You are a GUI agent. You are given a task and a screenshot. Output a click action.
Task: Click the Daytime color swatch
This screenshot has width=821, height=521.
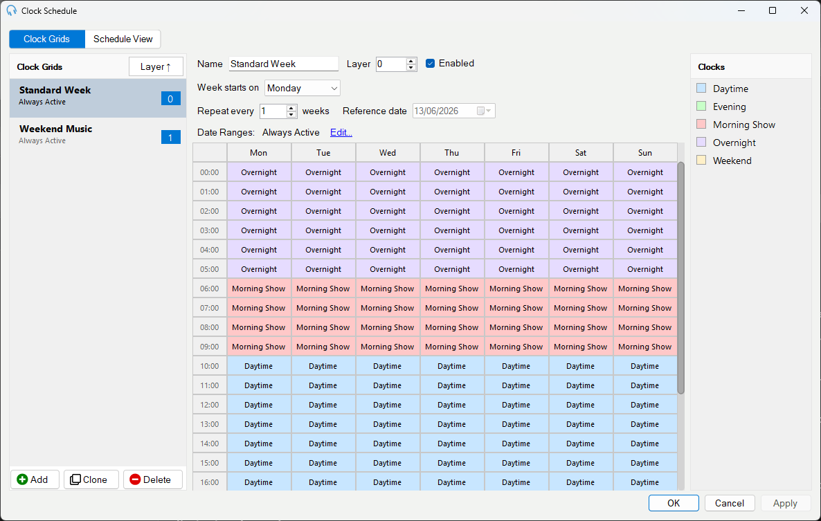(702, 88)
